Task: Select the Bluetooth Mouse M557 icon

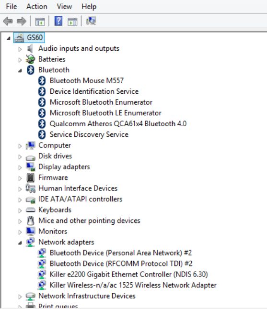Action: click(x=42, y=81)
